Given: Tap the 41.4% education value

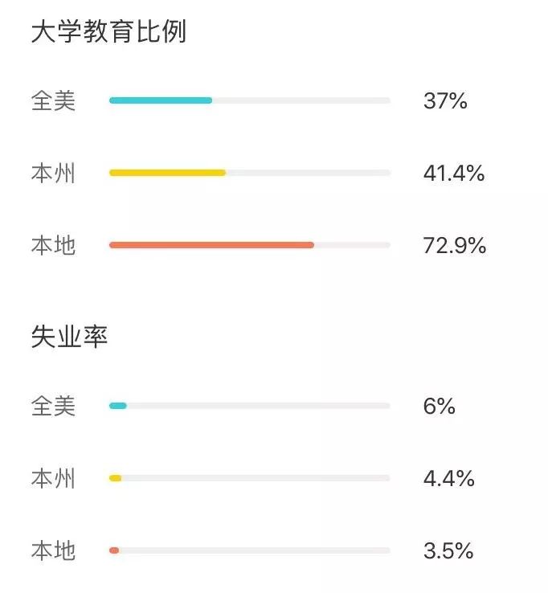Looking at the screenshot, I should tap(454, 174).
